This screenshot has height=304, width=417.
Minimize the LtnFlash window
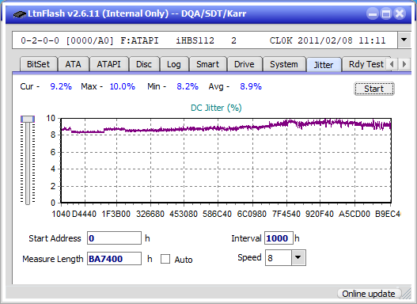point(373,13)
